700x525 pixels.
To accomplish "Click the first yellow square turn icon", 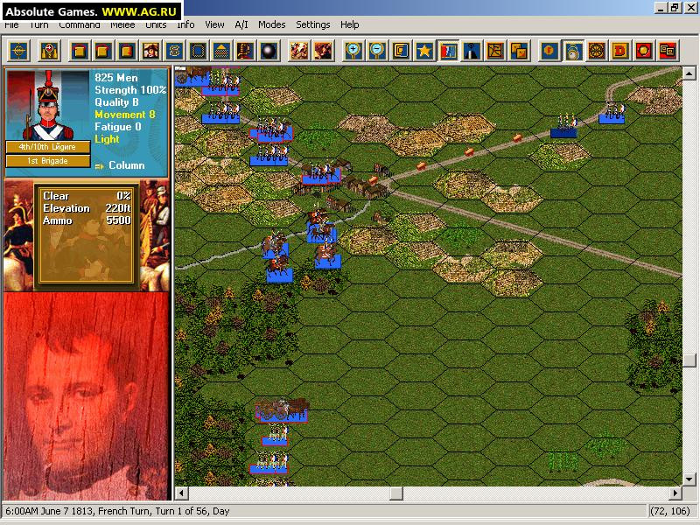I will pyautogui.click(x=80, y=51).
